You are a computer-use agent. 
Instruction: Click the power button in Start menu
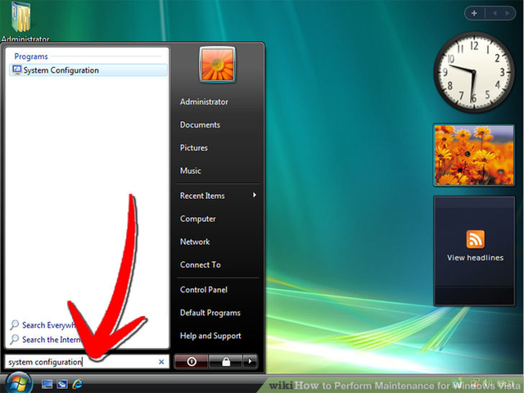[x=192, y=362]
